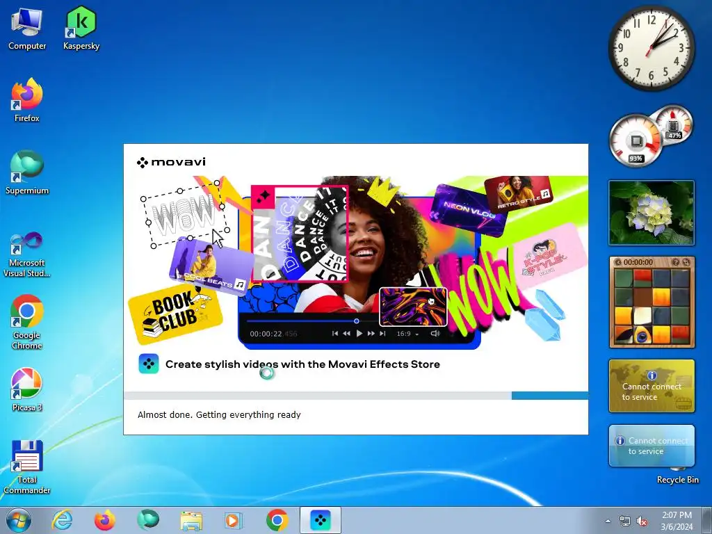
Task: Show hidden system tray icons
Action: pos(608,521)
